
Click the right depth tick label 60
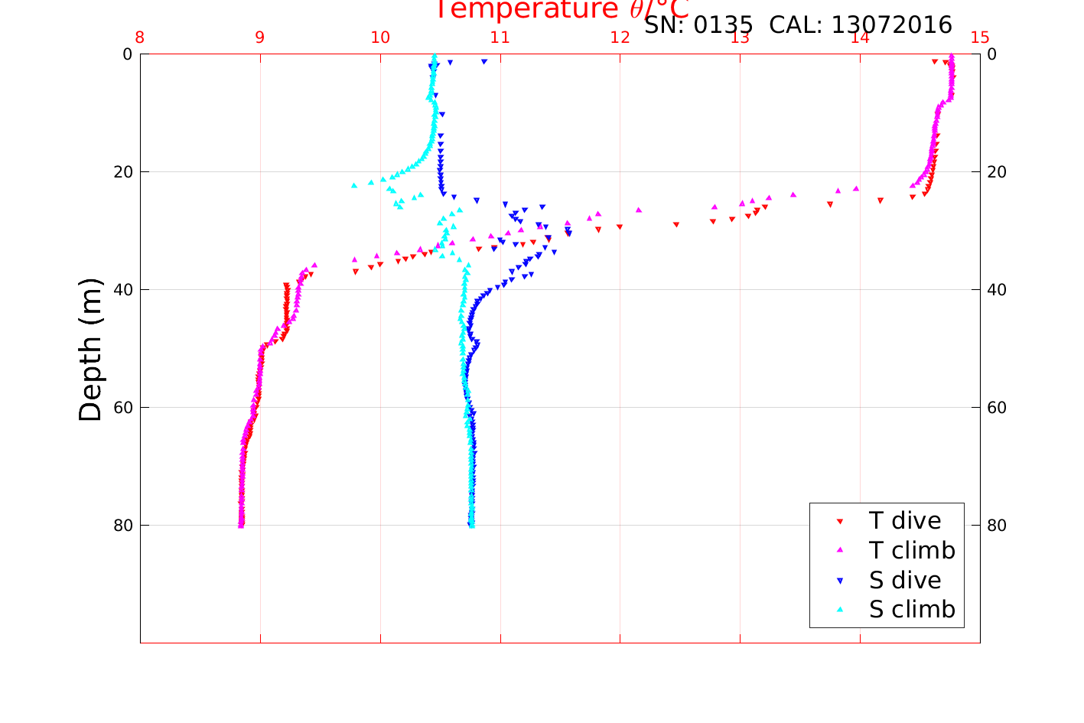pyautogui.click(x=997, y=408)
